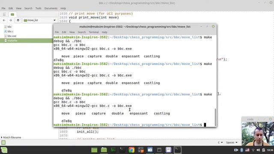Go up to the parent folder in the file browser
The image size is (274, 154).
tap(18, 20)
